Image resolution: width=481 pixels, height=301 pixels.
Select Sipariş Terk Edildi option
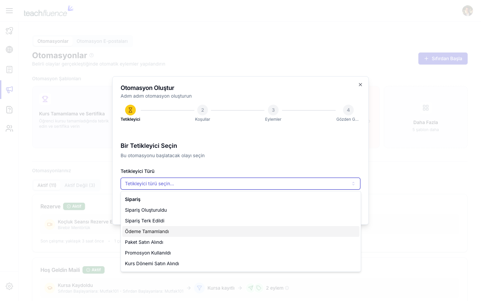coord(241,221)
